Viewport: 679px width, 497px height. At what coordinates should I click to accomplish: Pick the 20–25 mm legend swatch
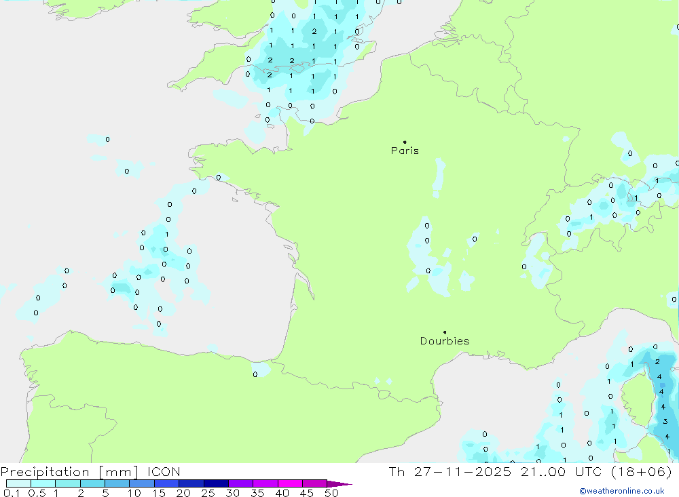(x=191, y=483)
